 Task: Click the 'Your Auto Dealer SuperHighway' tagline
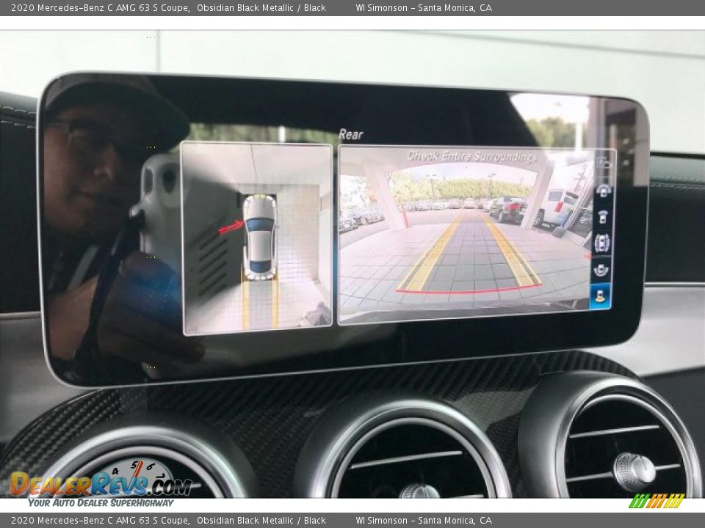coord(101,503)
